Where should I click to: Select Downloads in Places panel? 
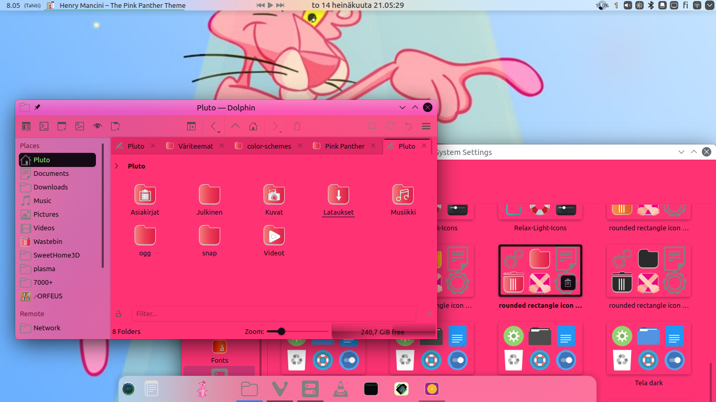[x=57, y=187]
